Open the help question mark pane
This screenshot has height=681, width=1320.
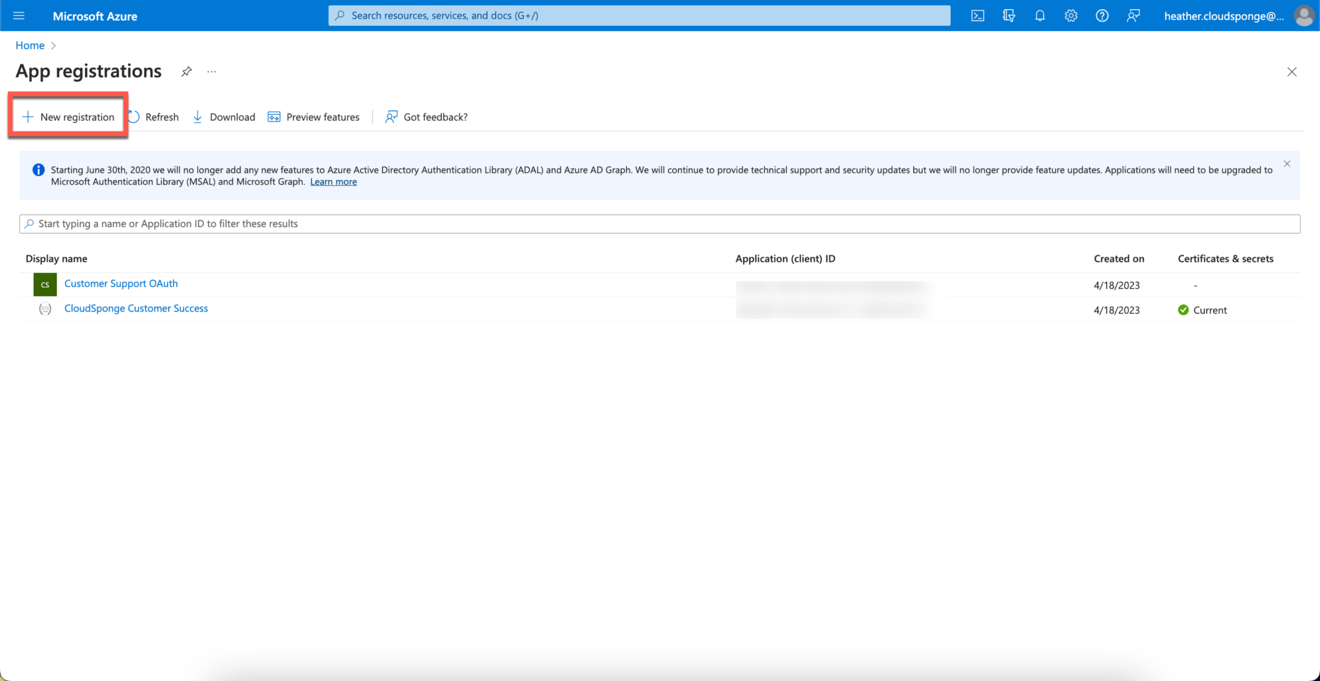1102,15
